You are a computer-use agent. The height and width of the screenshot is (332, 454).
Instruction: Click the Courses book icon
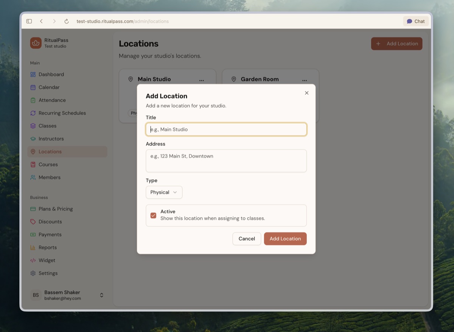[33, 165]
